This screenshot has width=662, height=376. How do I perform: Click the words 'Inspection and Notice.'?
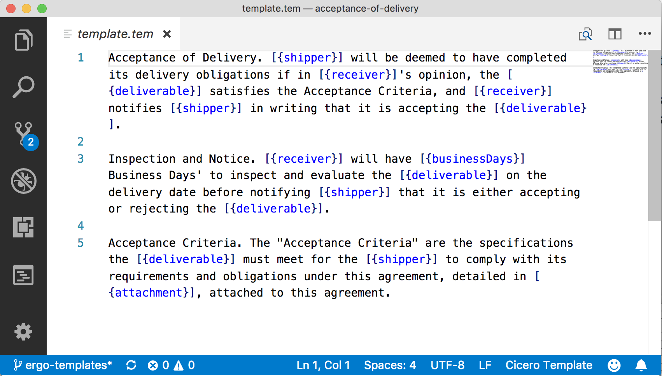pyautogui.click(x=182, y=159)
